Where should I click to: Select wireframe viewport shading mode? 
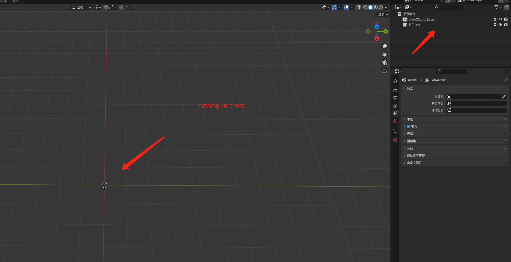pos(365,7)
